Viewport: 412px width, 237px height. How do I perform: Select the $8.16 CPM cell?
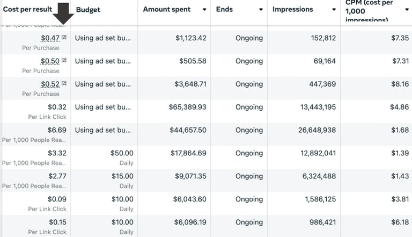[400, 84]
